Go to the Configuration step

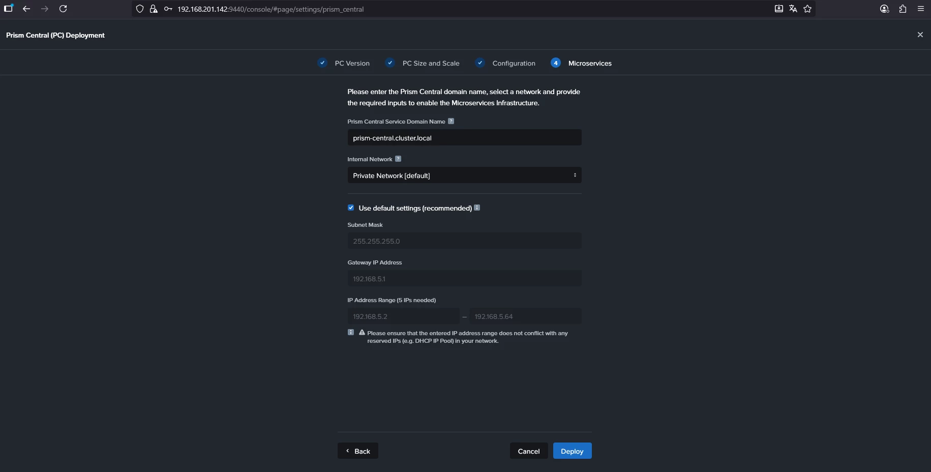[x=514, y=63]
